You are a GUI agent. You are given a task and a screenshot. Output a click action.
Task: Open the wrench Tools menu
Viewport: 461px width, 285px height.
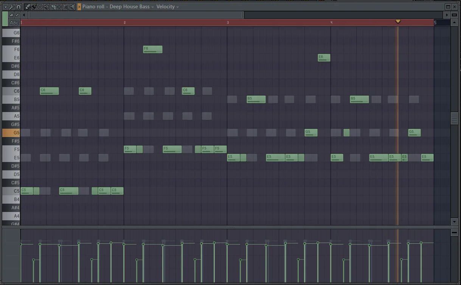tap(12, 7)
